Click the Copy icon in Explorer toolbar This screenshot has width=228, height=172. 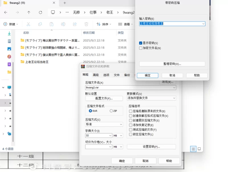click(x=40, y=24)
